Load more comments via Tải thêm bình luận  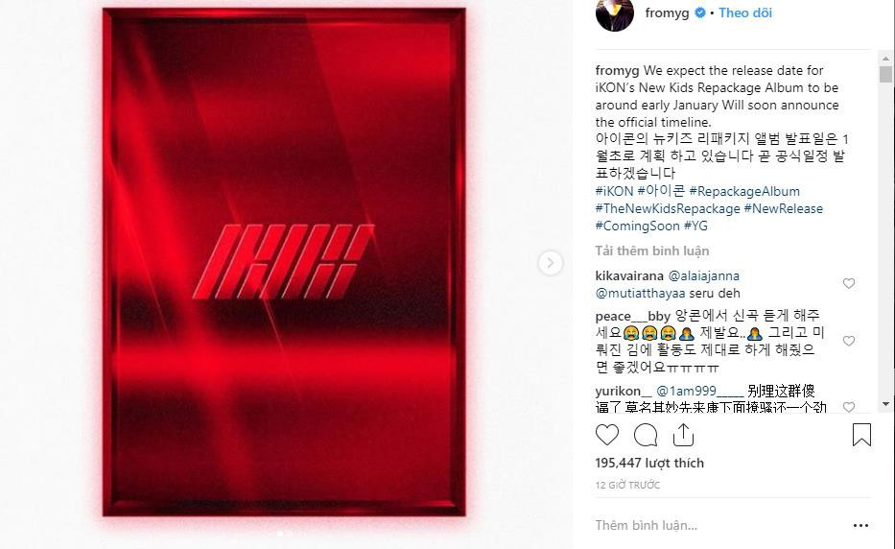point(652,251)
